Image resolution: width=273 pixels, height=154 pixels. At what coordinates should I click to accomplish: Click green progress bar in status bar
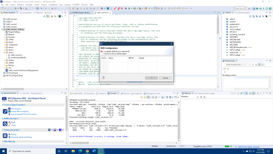point(227,147)
